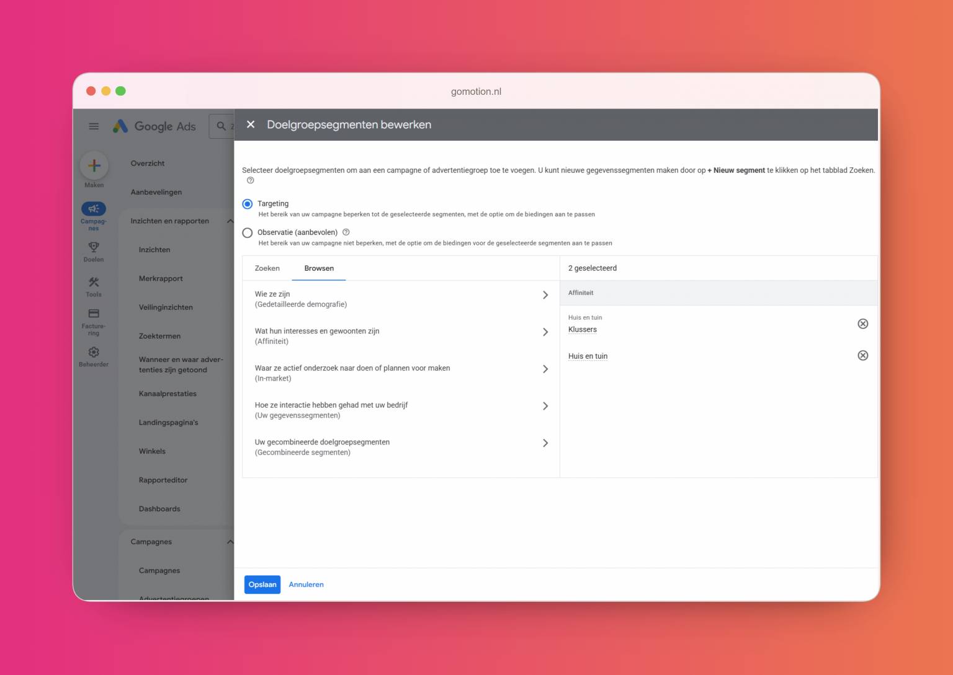Open the Facturering card icon

[94, 314]
